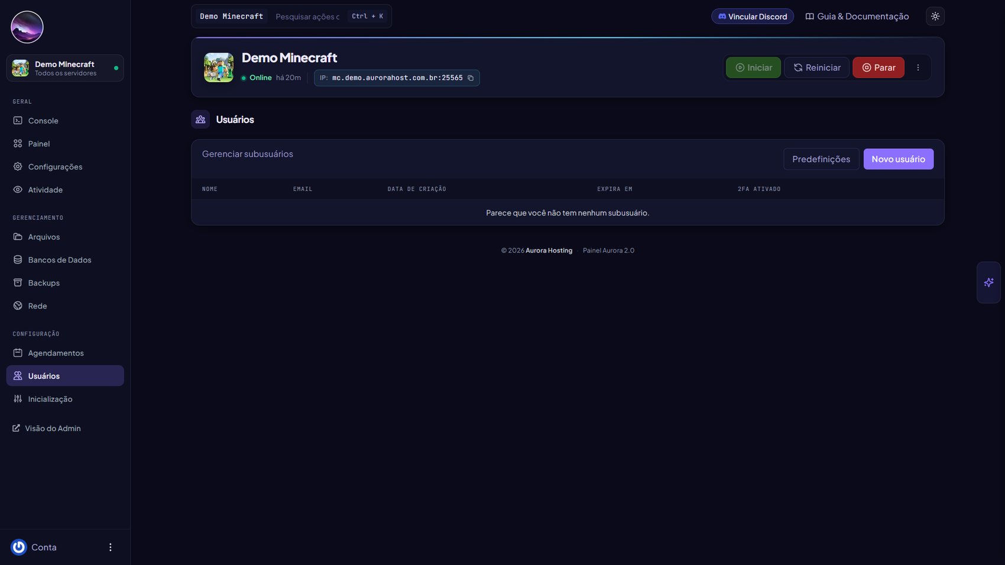1005x565 pixels.
Task: Click the Arquivos folder icon
Action: [18, 236]
